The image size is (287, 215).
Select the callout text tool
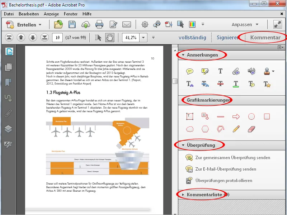(x=205, y=116)
